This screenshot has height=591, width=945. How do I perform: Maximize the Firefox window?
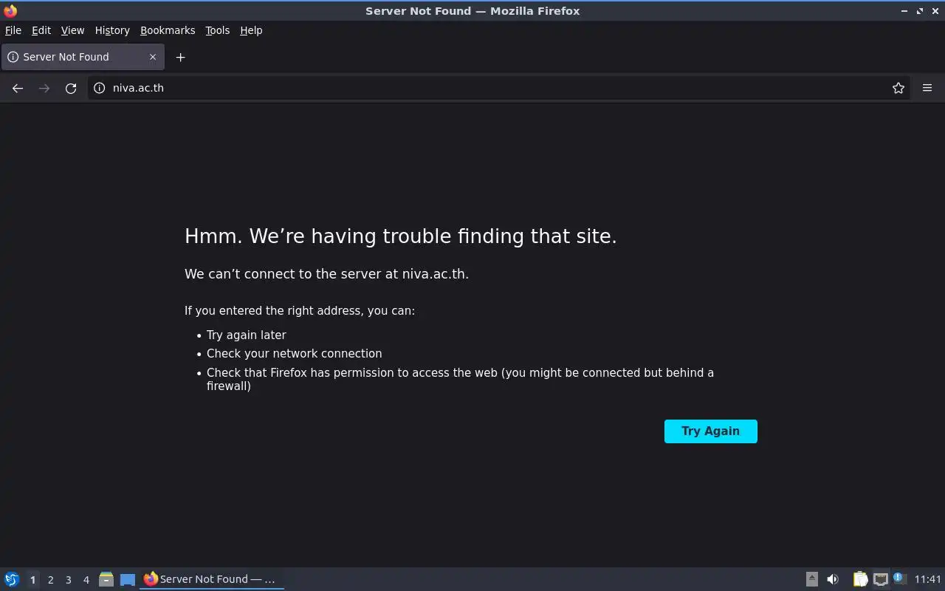coord(920,11)
